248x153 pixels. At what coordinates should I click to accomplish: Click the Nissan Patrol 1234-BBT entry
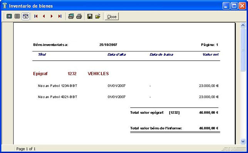58,86
